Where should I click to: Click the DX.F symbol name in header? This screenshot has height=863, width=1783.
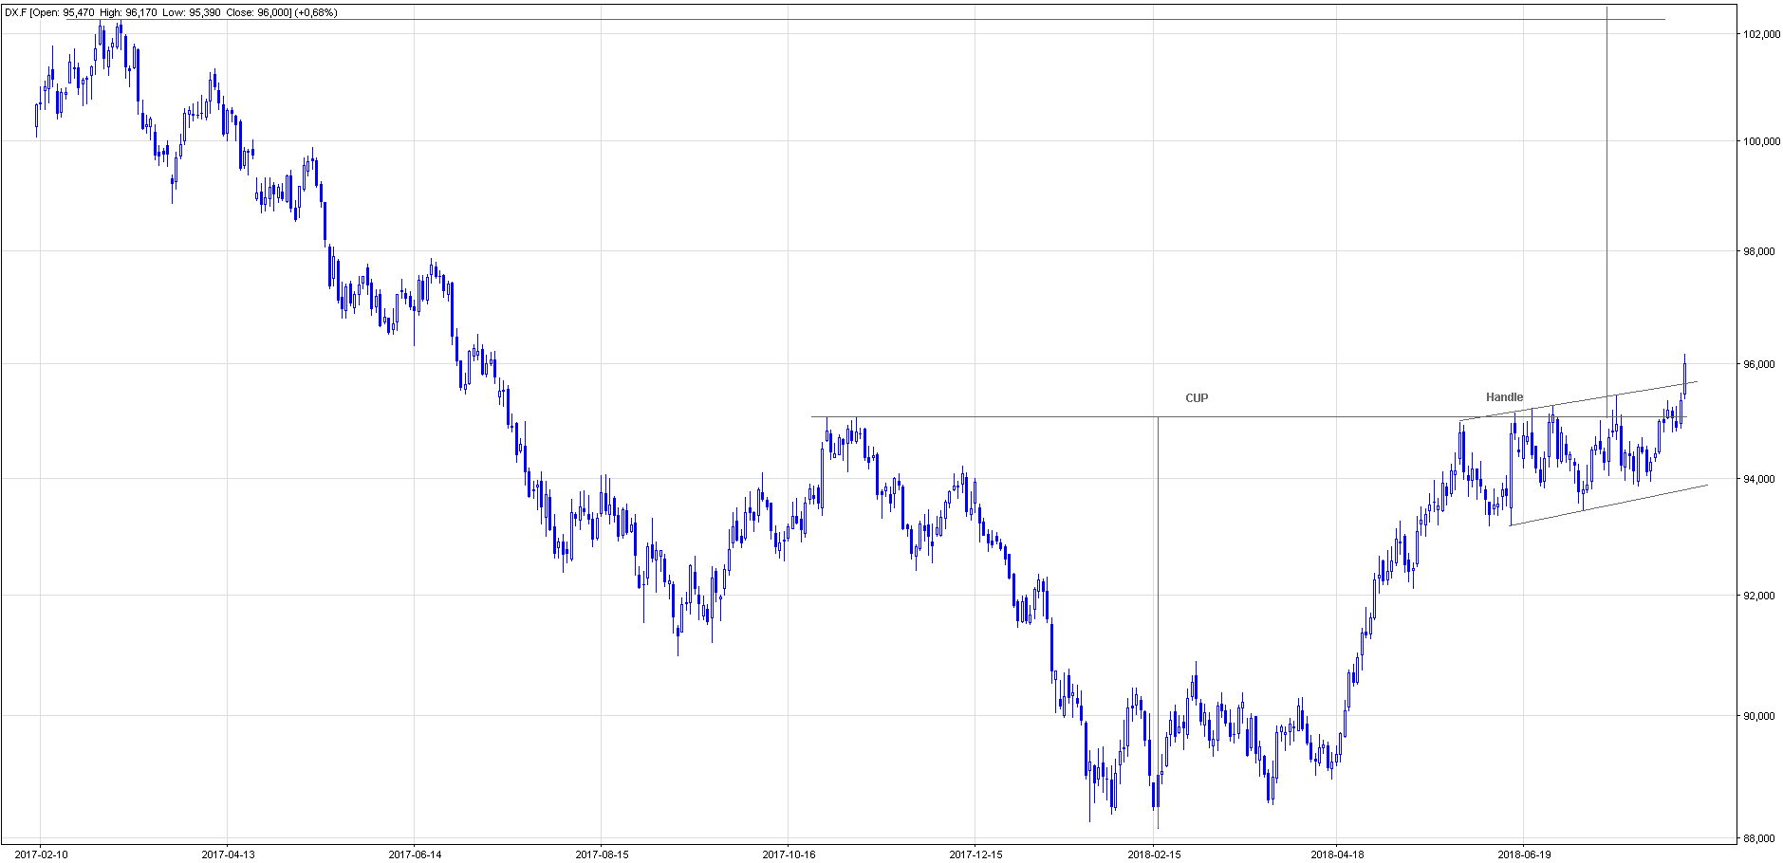(x=17, y=12)
